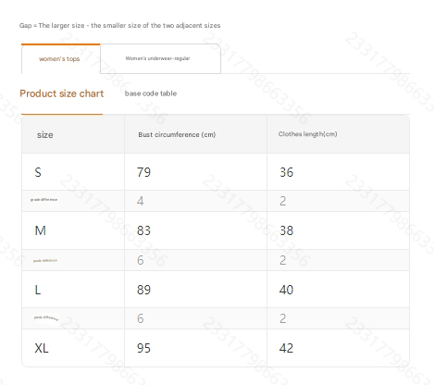Screen dimensions: 434x385
Task: Click the size column header
Action: (x=45, y=135)
